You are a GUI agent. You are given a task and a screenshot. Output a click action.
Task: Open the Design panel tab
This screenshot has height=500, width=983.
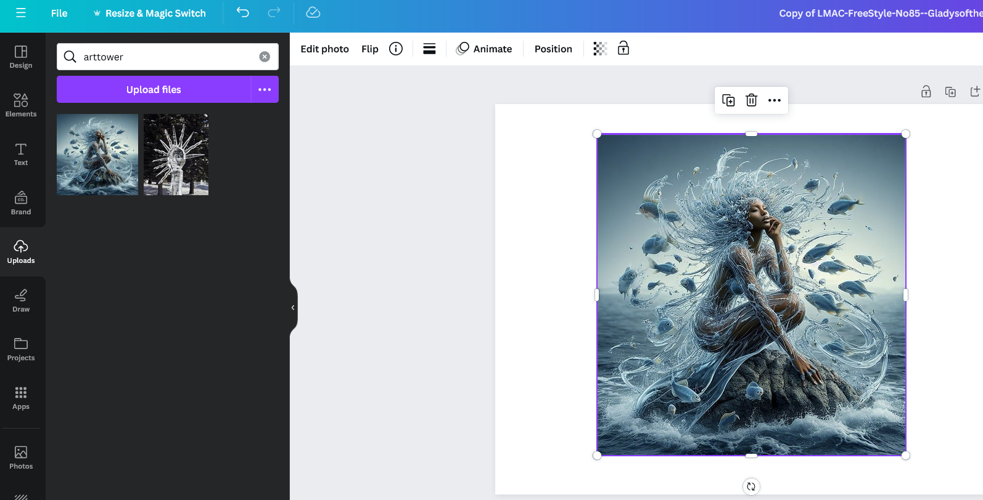pyautogui.click(x=21, y=57)
